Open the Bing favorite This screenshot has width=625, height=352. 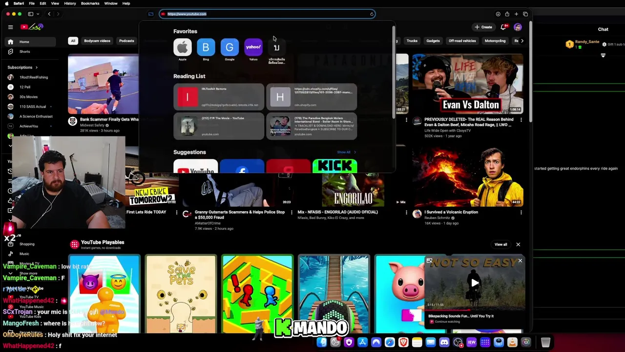point(206,47)
